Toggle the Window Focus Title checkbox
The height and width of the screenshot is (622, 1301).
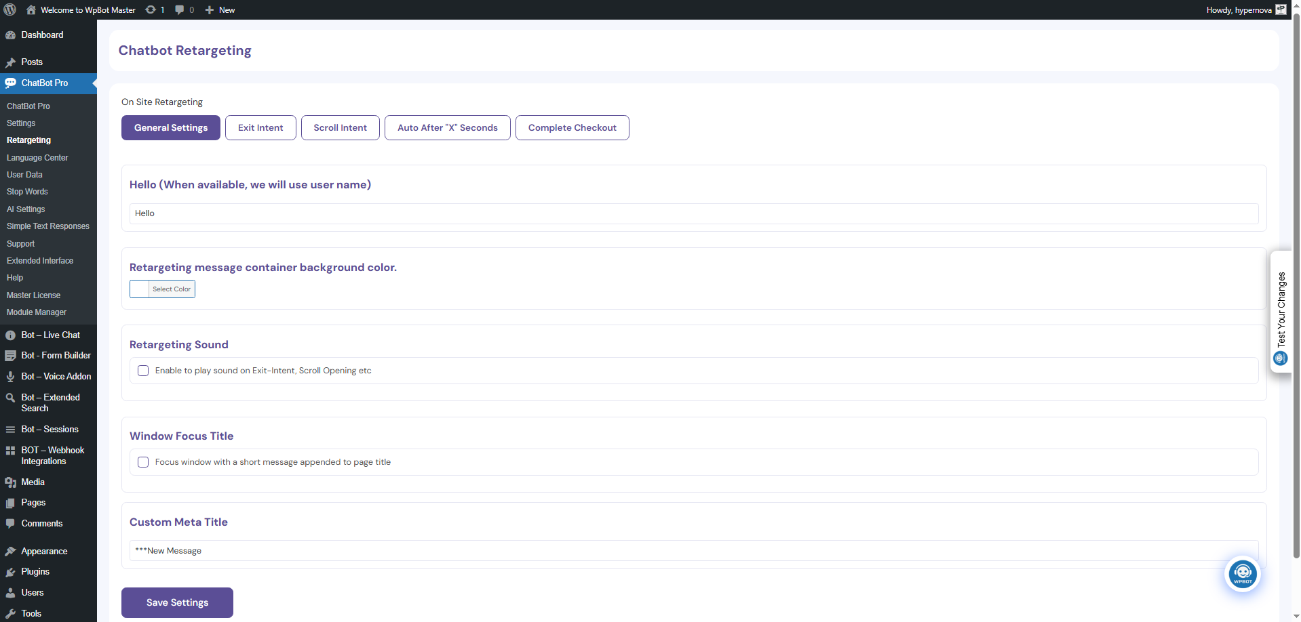tap(143, 462)
